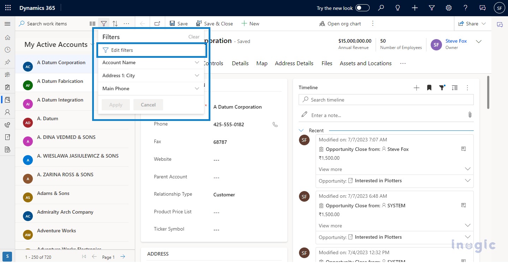
Task: Toggle Try the new look switch
Action: [x=363, y=8]
